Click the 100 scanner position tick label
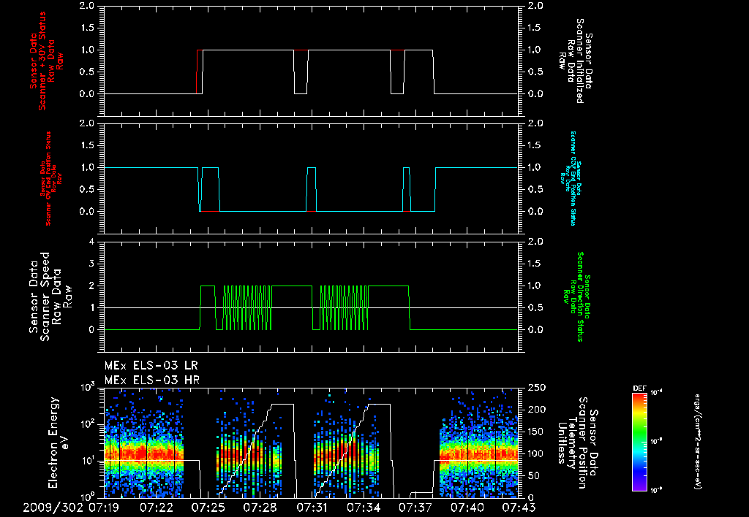This screenshot has width=749, height=517. point(536,453)
